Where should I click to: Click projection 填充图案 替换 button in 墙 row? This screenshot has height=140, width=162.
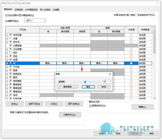(65, 63)
